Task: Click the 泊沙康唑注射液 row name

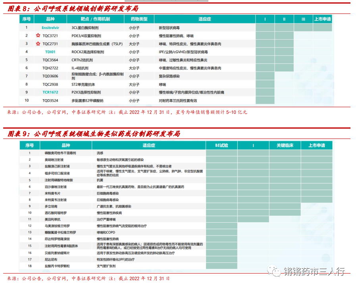Action: (x=56, y=187)
